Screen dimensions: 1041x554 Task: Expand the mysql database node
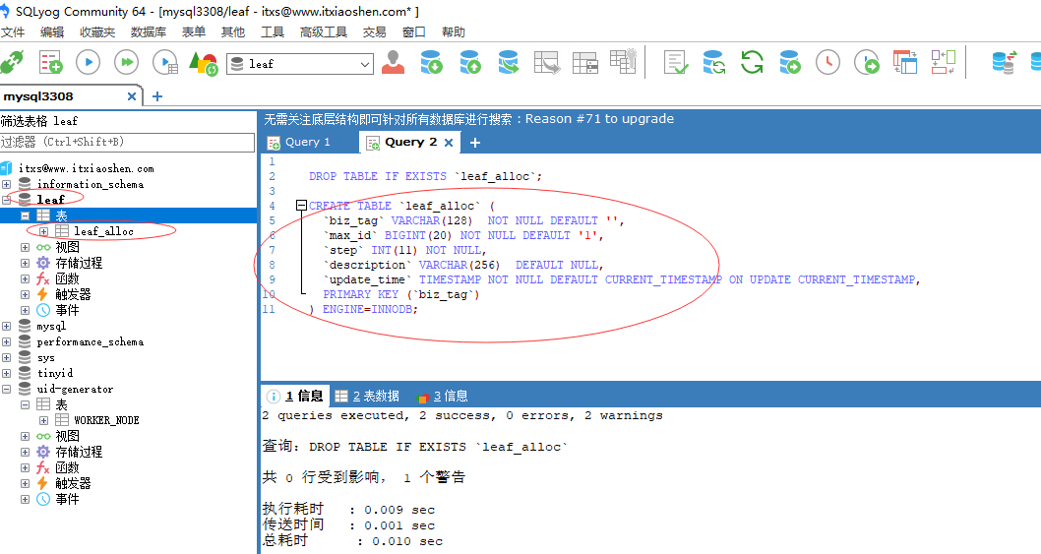pyautogui.click(x=6, y=326)
